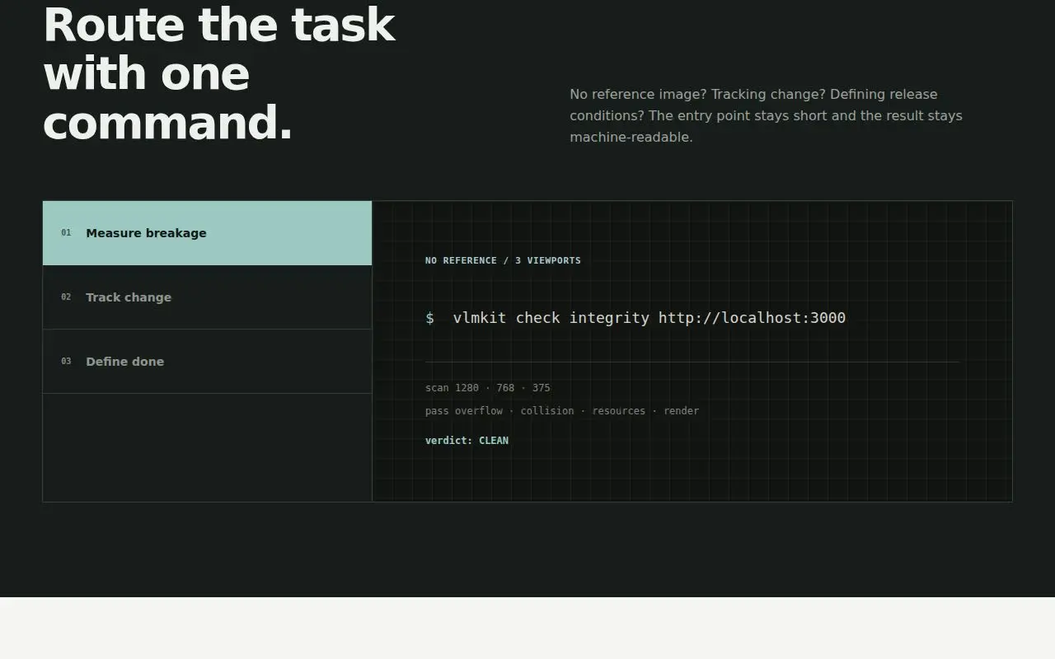
Task: Click the light section below dark panel
Action: pyautogui.click(x=527, y=628)
